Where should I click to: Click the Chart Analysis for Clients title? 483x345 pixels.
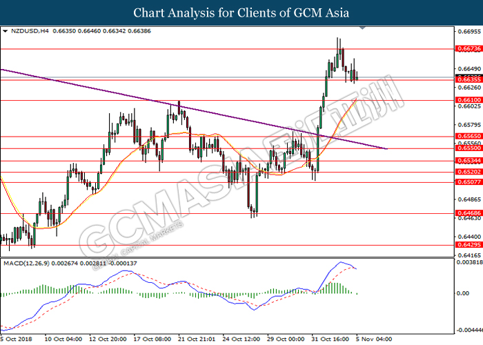pyautogui.click(x=241, y=12)
